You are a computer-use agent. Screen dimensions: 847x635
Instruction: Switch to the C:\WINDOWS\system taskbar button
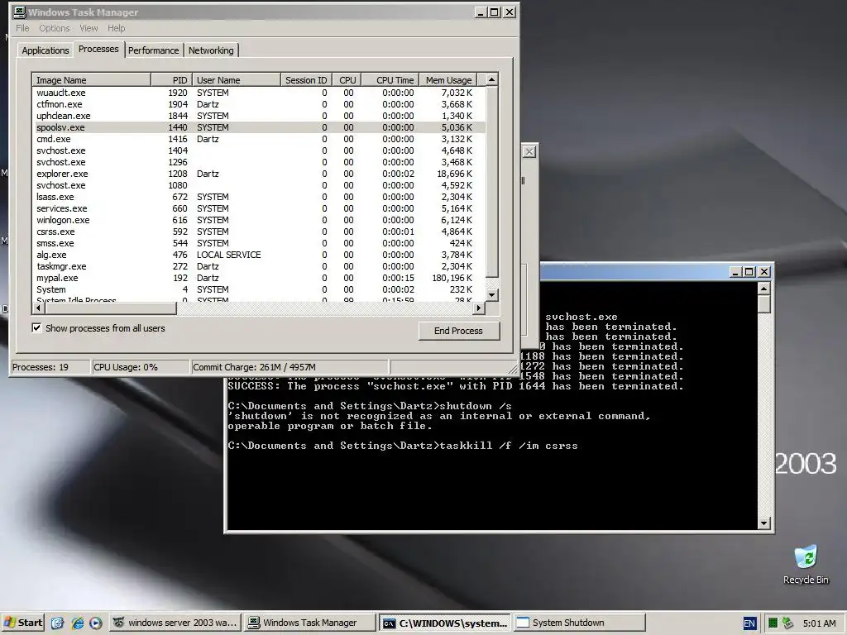point(444,623)
